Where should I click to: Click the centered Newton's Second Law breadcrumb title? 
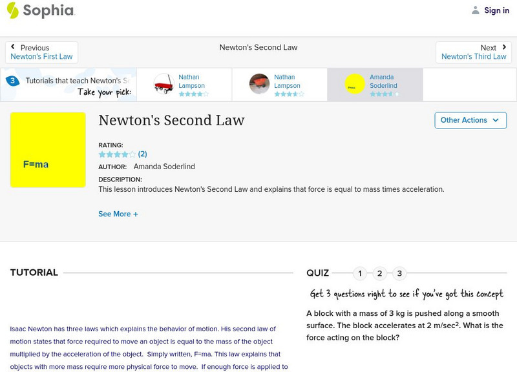(x=258, y=47)
